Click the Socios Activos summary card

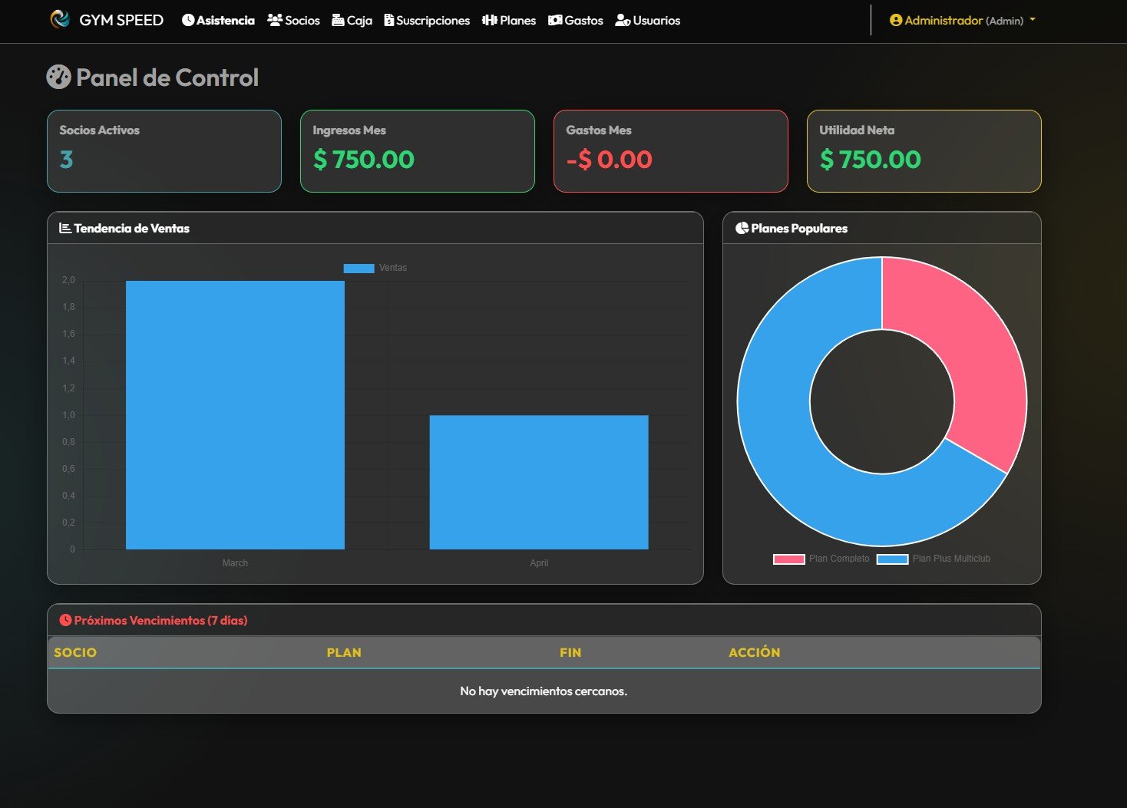[x=164, y=151]
